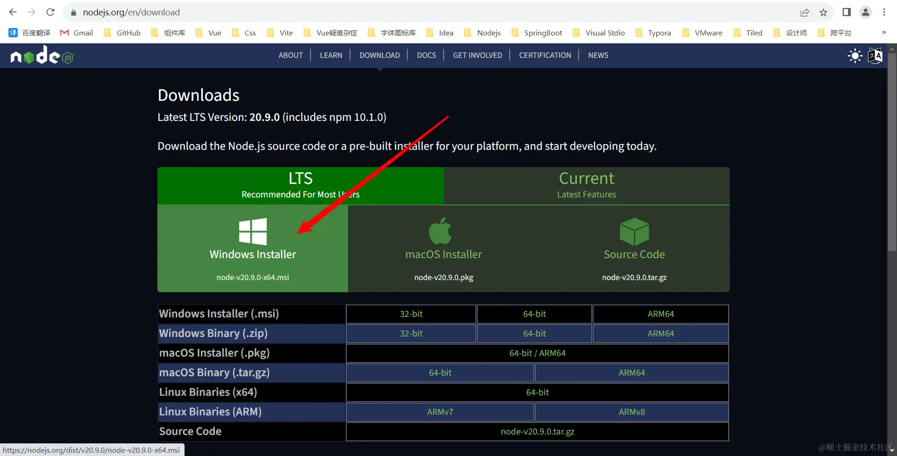Open the 组件库 bookmarks folder

click(168, 33)
